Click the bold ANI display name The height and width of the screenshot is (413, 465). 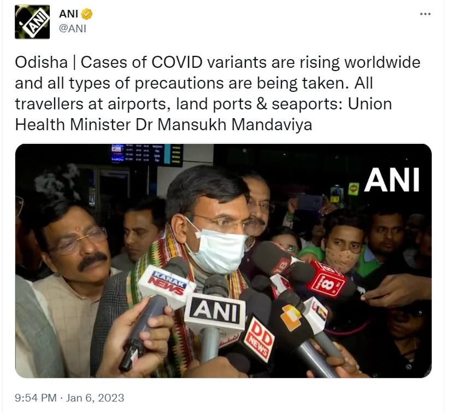[68, 14]
